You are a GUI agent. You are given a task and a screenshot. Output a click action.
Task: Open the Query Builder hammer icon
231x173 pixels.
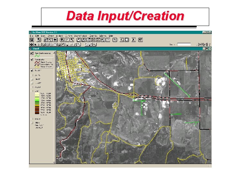72,40
